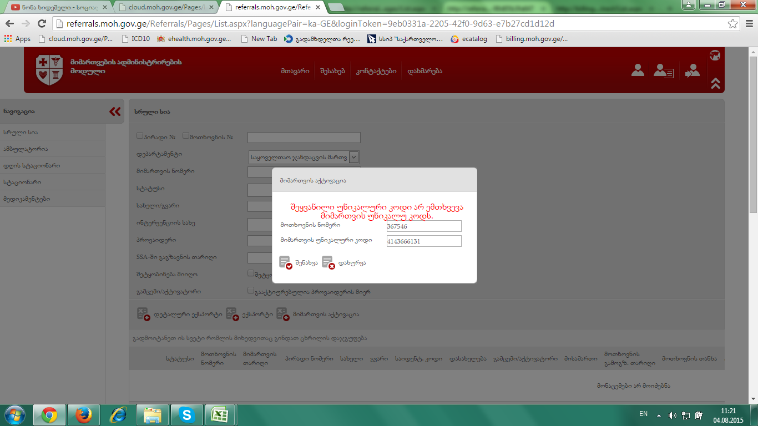Screen dimensions: 758x426
Task: Toggle the პირადი № checkbox
Action: coord(140,136)
